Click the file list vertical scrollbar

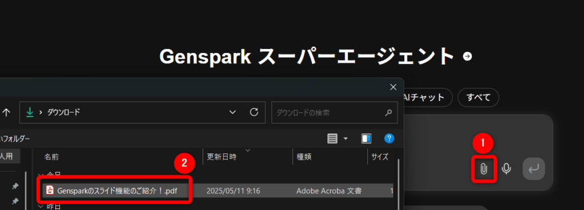pyautogui.click(x=399, y=184)
